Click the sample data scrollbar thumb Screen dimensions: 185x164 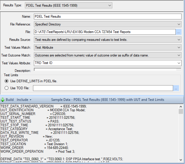click(x=181, y=111)
